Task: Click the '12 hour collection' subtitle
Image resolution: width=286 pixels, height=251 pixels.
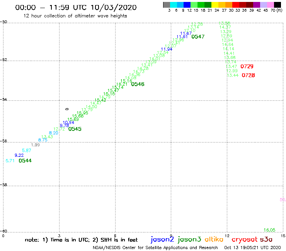Action: (75, 16)
